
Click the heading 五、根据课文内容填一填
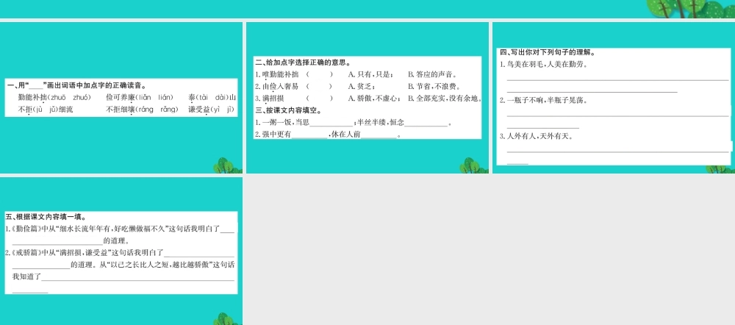(x=46, y=217)
